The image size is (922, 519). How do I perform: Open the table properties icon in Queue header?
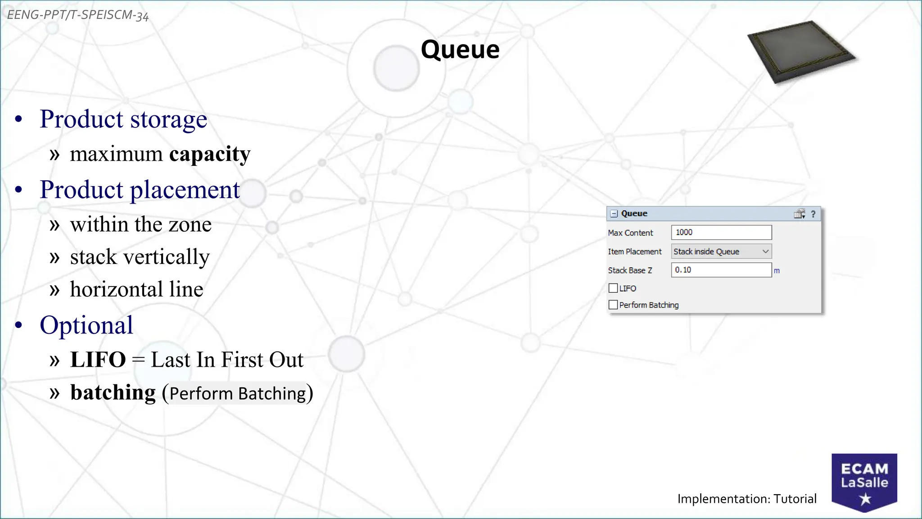799,214
